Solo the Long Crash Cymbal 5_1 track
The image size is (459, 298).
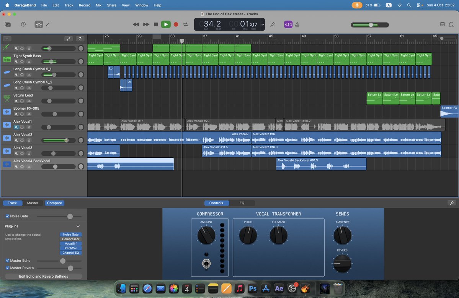[22, 75]
